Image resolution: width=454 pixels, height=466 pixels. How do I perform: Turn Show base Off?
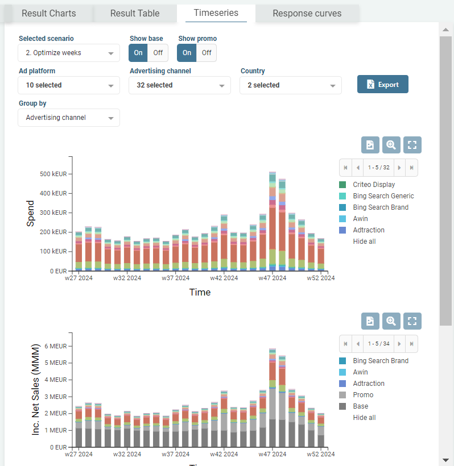[x=158, y=53]
